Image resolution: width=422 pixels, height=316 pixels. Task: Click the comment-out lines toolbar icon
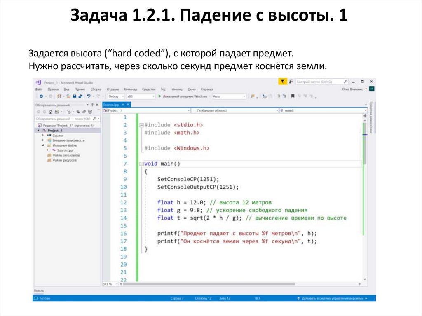[279, 96]
